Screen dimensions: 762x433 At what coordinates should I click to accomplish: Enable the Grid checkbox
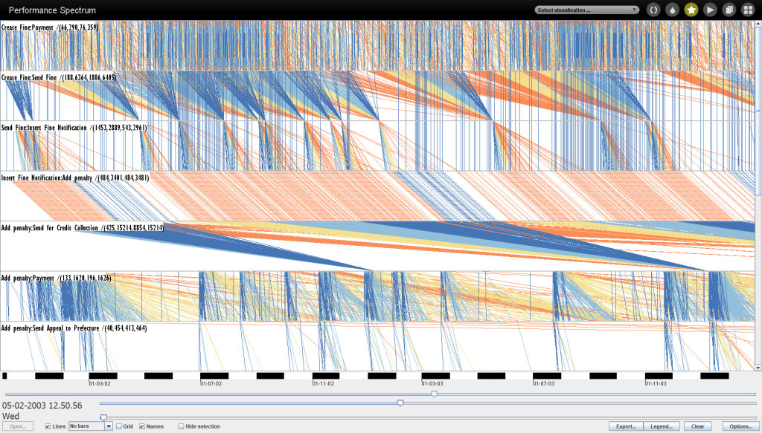(x=119, y=426)
